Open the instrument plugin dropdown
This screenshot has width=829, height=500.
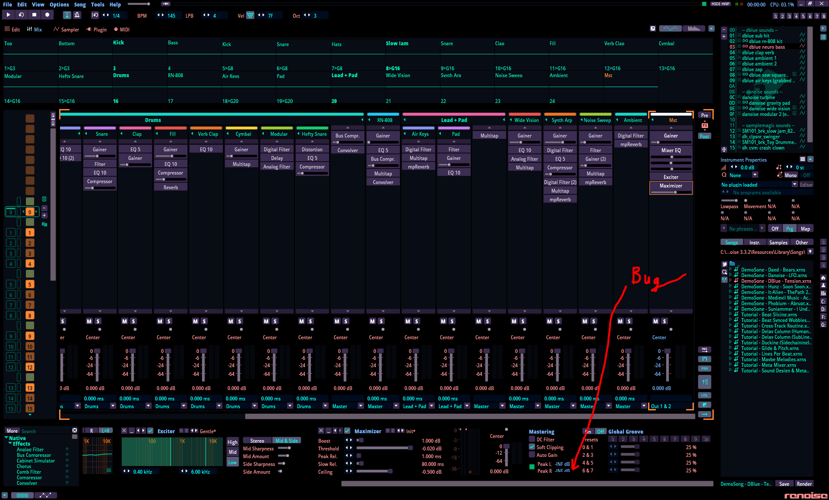pyautogui.click(x=794, y=184)
